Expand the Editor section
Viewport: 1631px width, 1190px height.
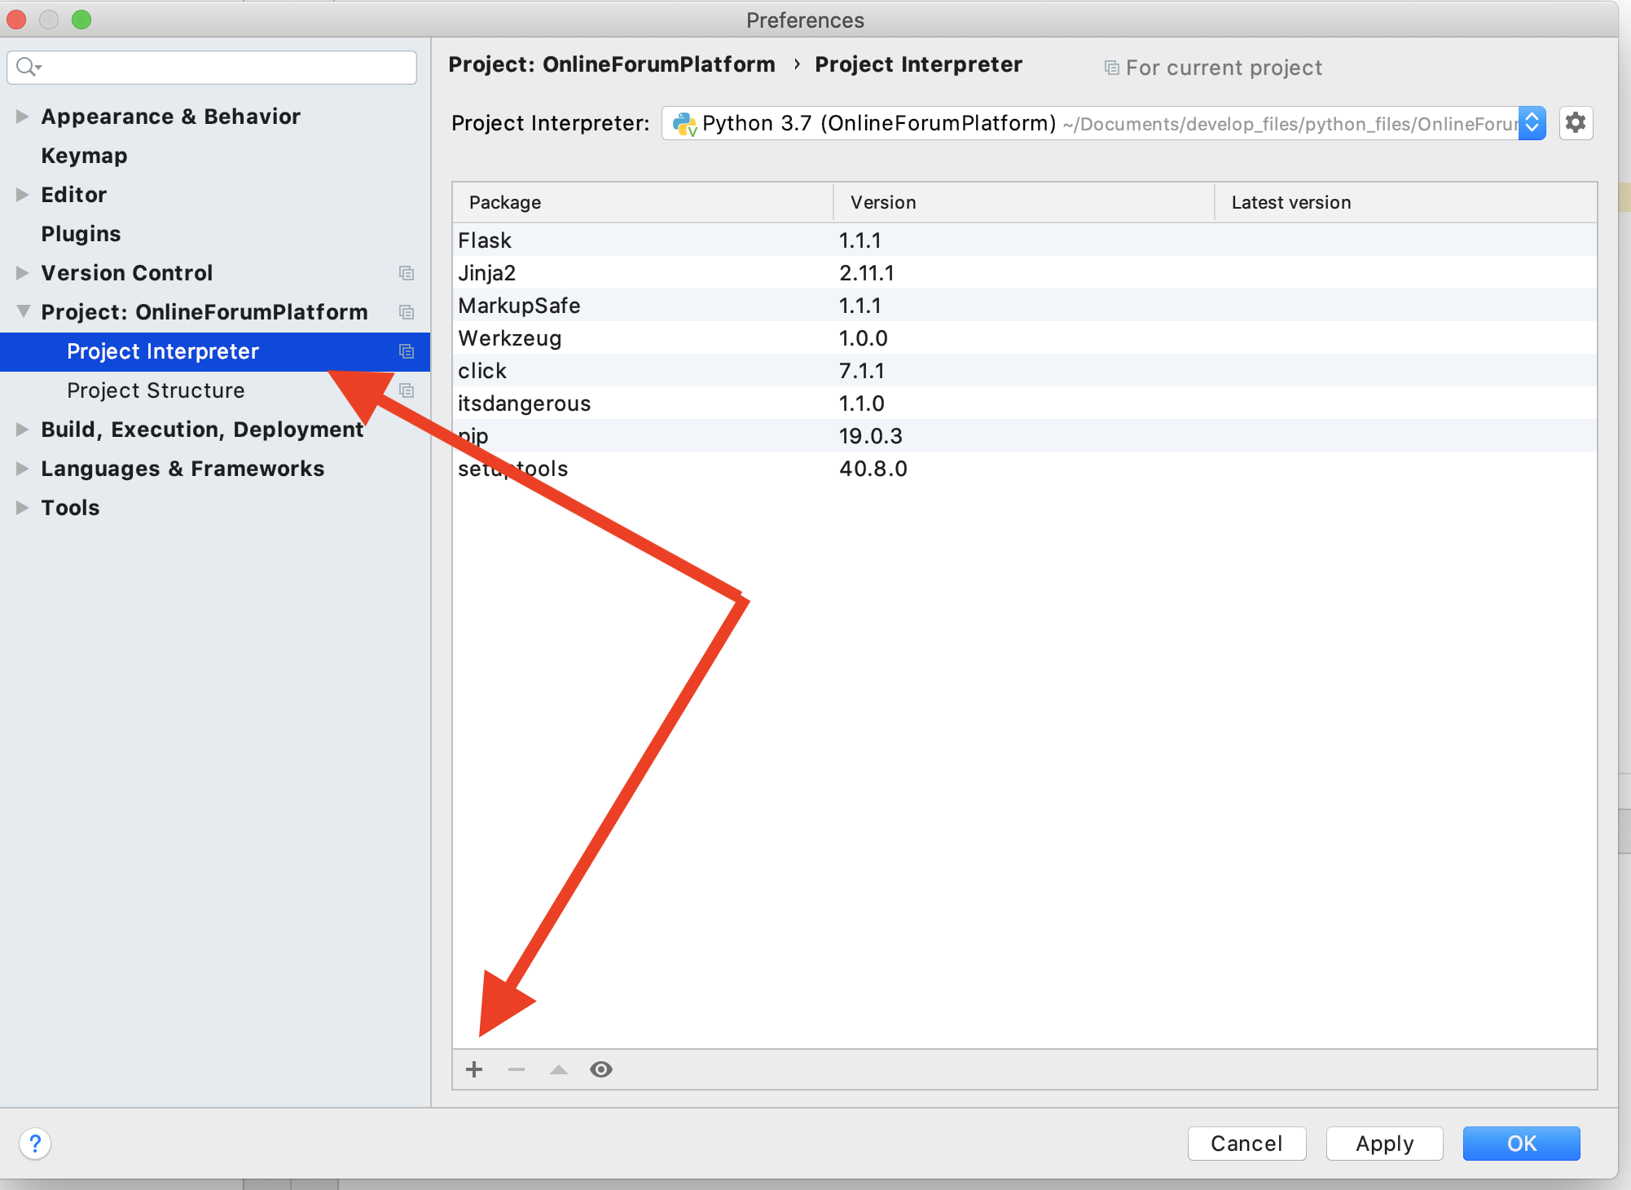coord(22,195)
